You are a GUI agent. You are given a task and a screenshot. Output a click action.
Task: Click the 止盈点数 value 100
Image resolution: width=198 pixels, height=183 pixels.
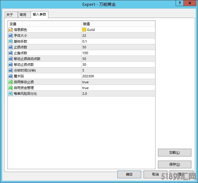pos(85,53)
